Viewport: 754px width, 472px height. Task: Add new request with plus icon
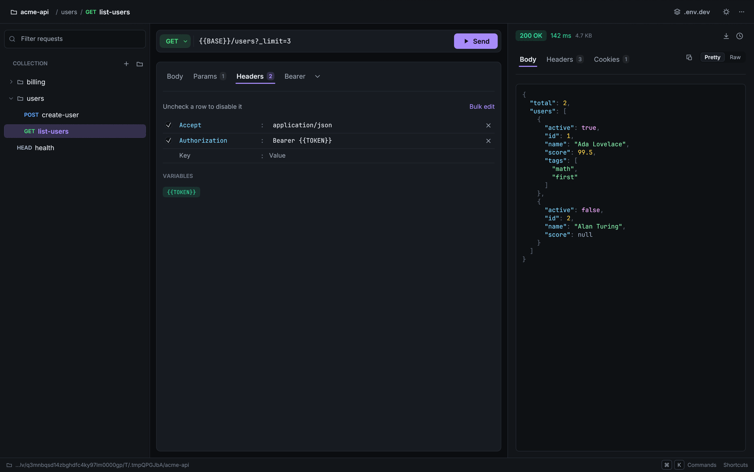(x=126, y=64)
